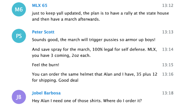Select the line starting "And save spray"

[x=95, y=49]
